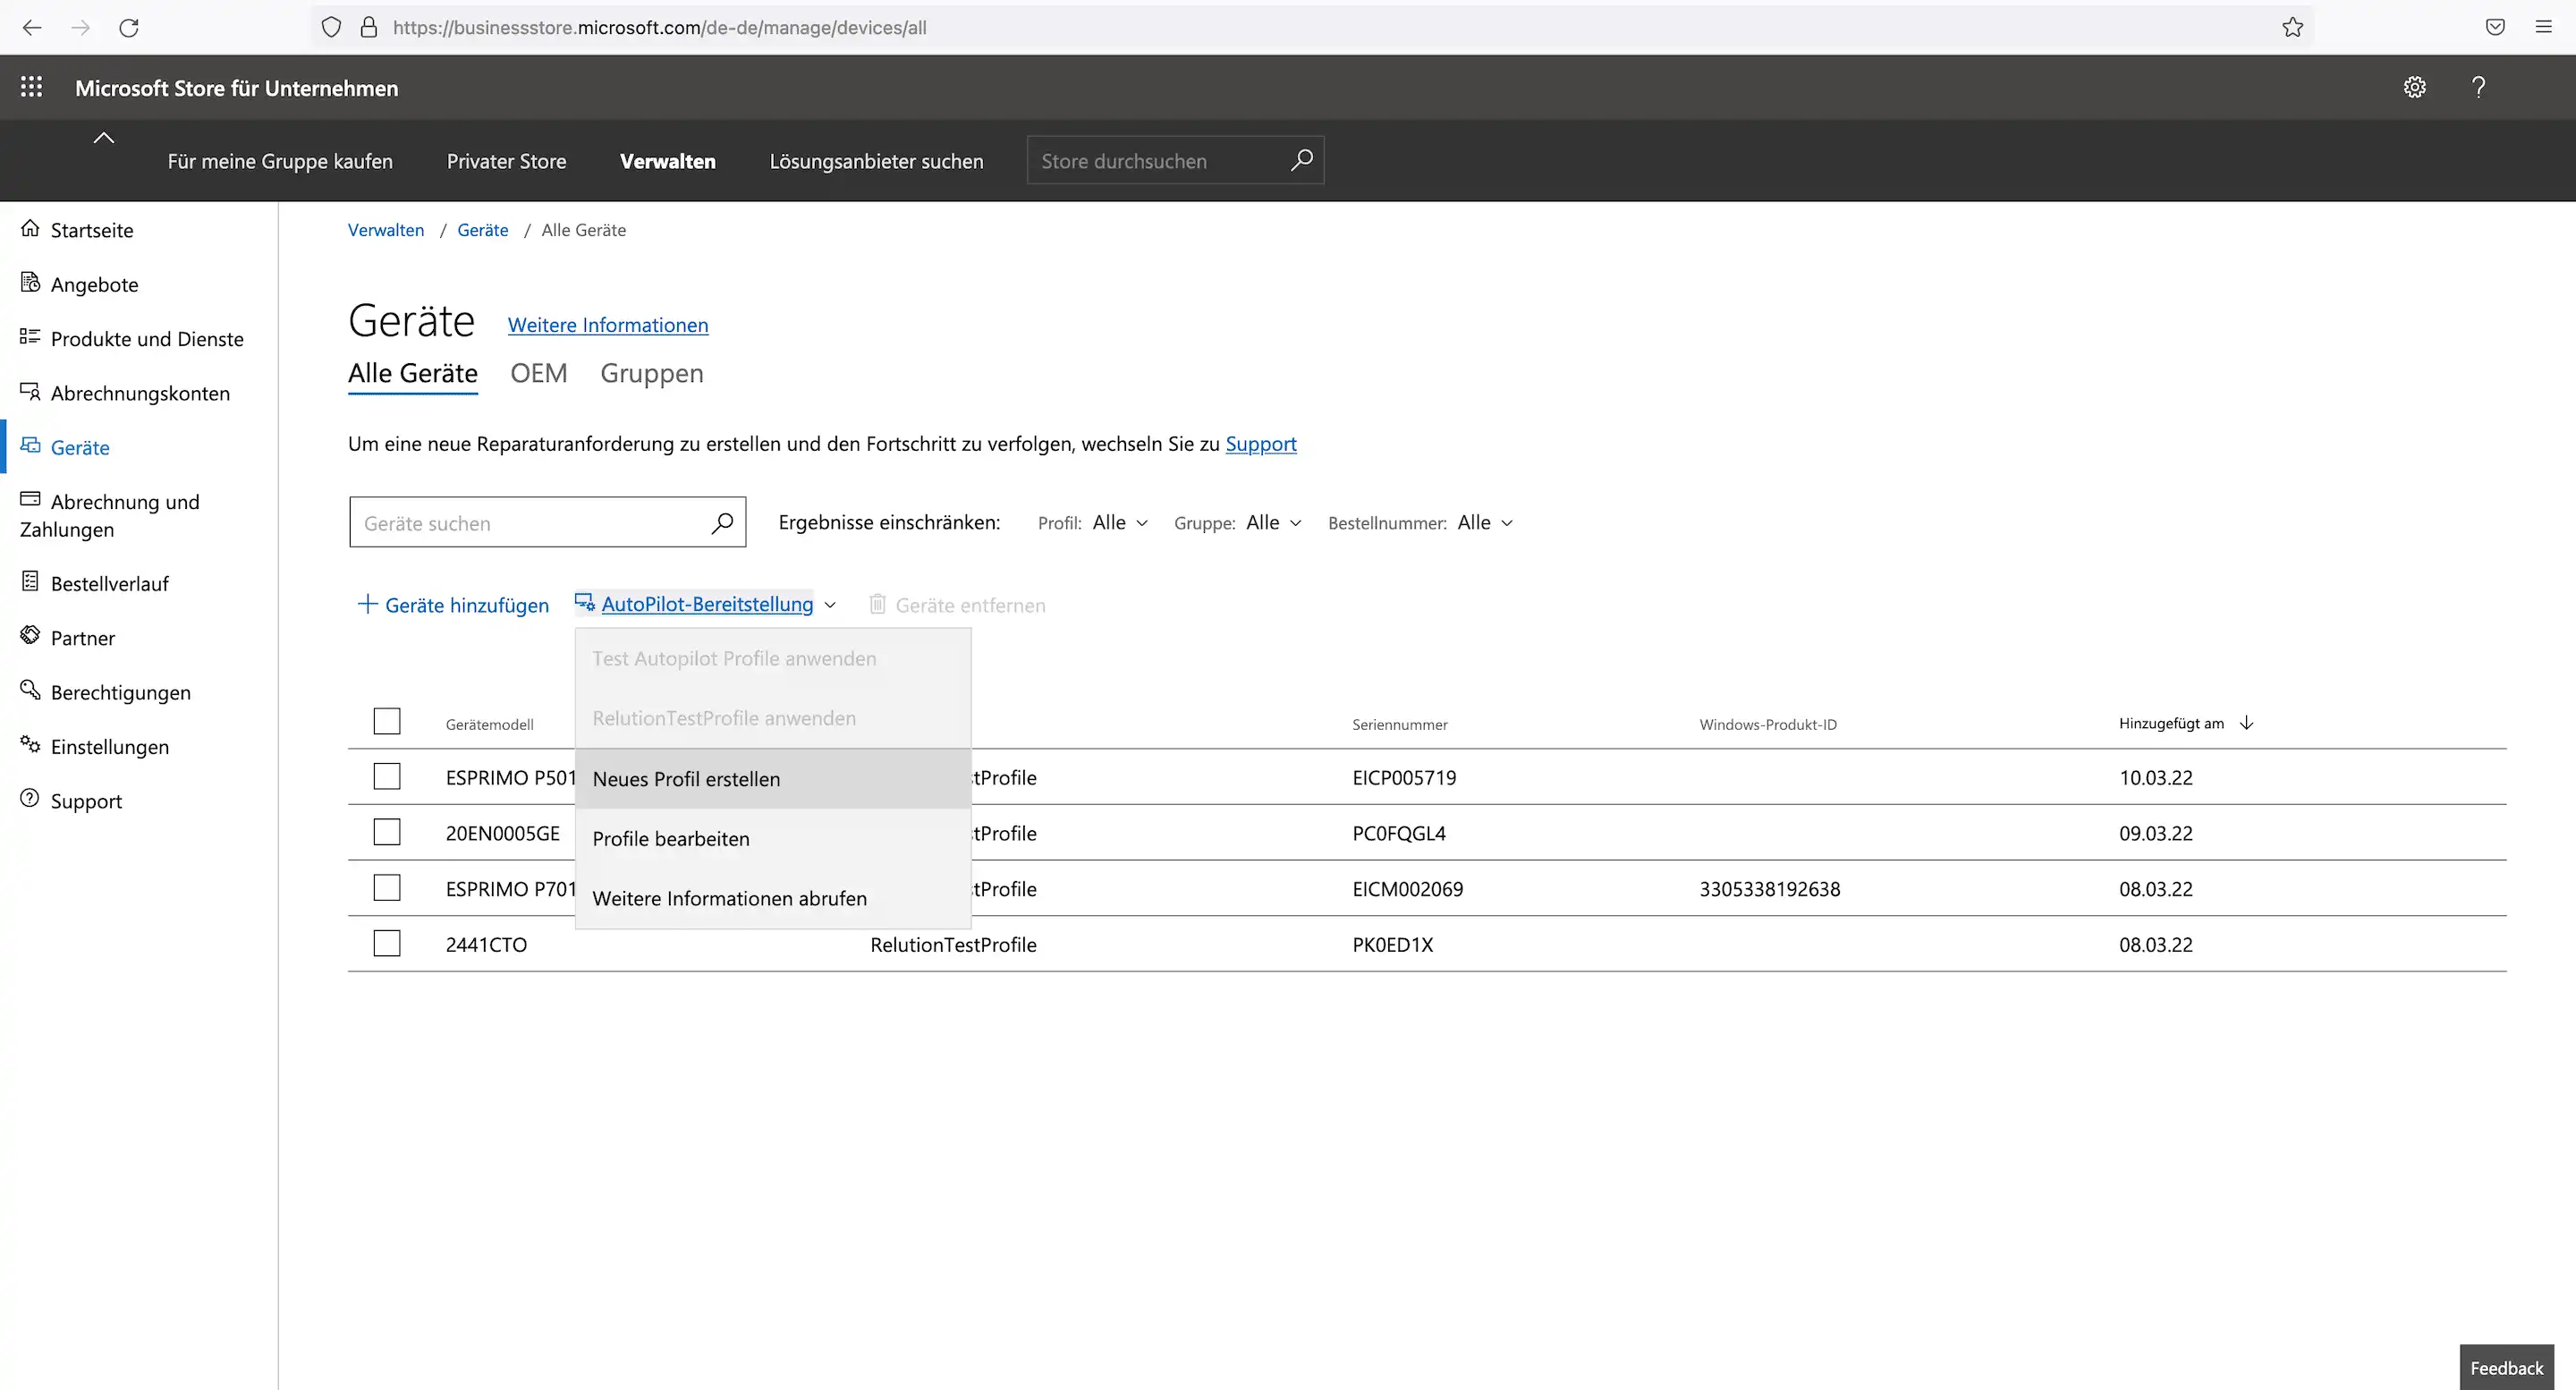Click RelutionTestProfile in 2441CTO row

[953, 944]
